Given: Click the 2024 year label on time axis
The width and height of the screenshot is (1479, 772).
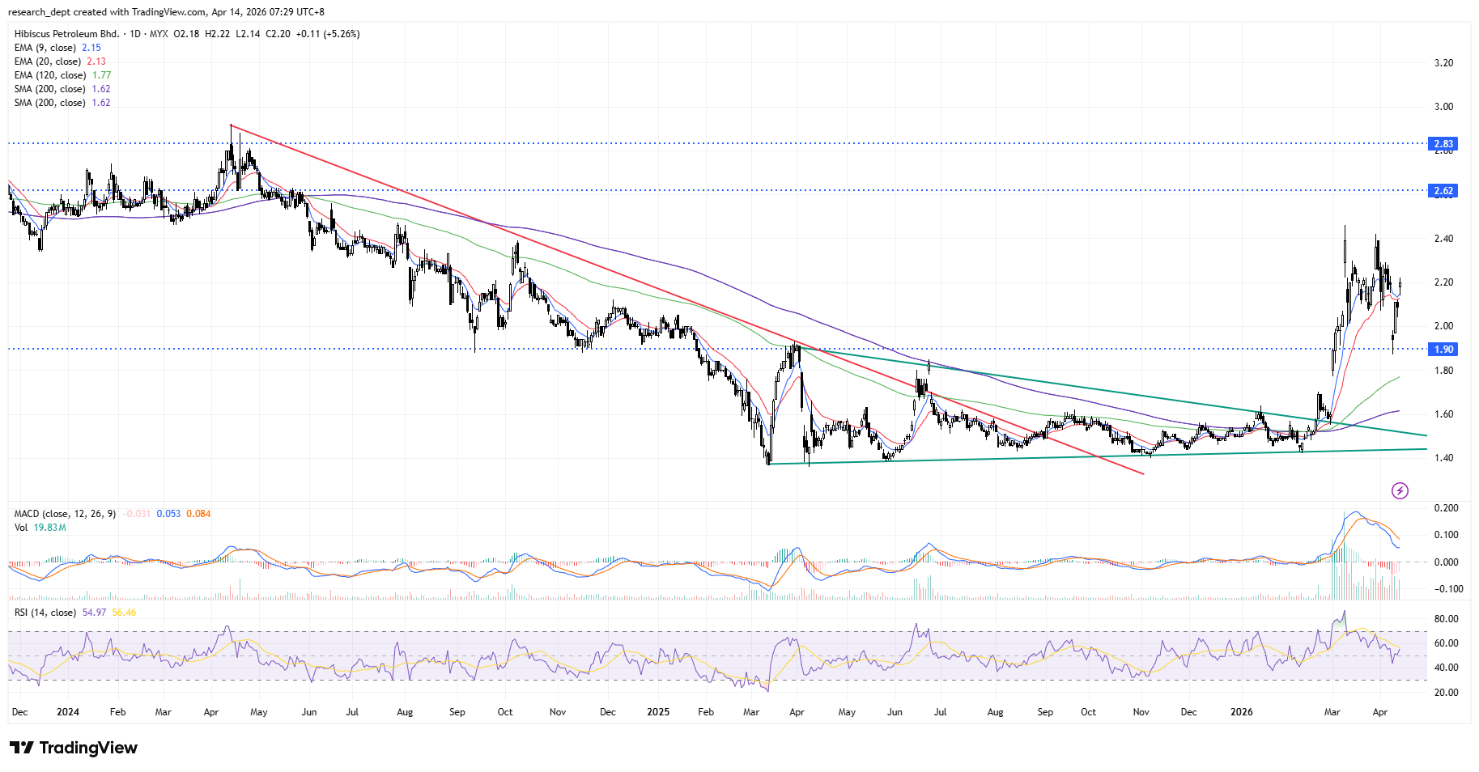Looking at the screenshot, I should click(x=68, y=712).
